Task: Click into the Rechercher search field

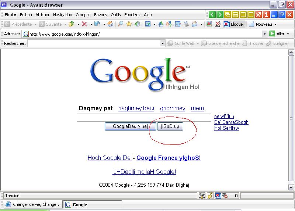Action: coord(94,43)
